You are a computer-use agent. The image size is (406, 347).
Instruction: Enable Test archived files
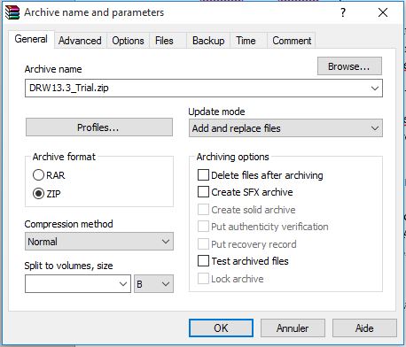coord(203,261)
